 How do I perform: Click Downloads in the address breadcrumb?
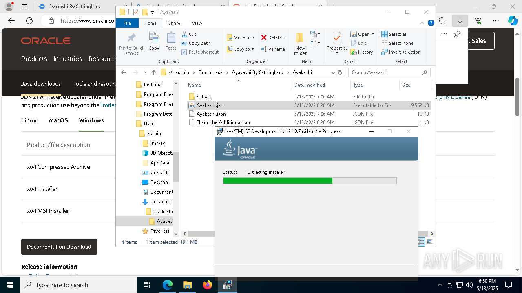210,72
